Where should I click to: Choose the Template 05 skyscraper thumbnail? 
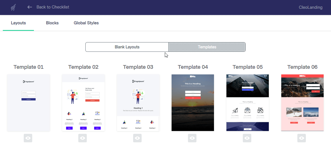point(248,103)
